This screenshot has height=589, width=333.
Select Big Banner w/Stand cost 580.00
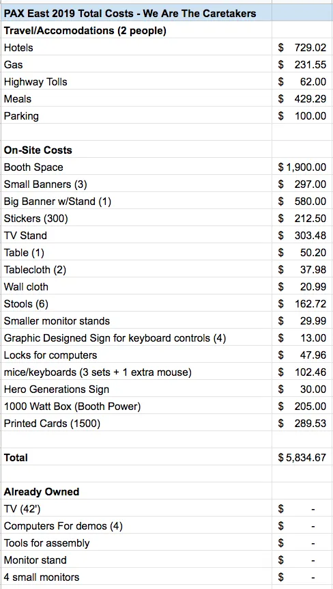(302, 202)
